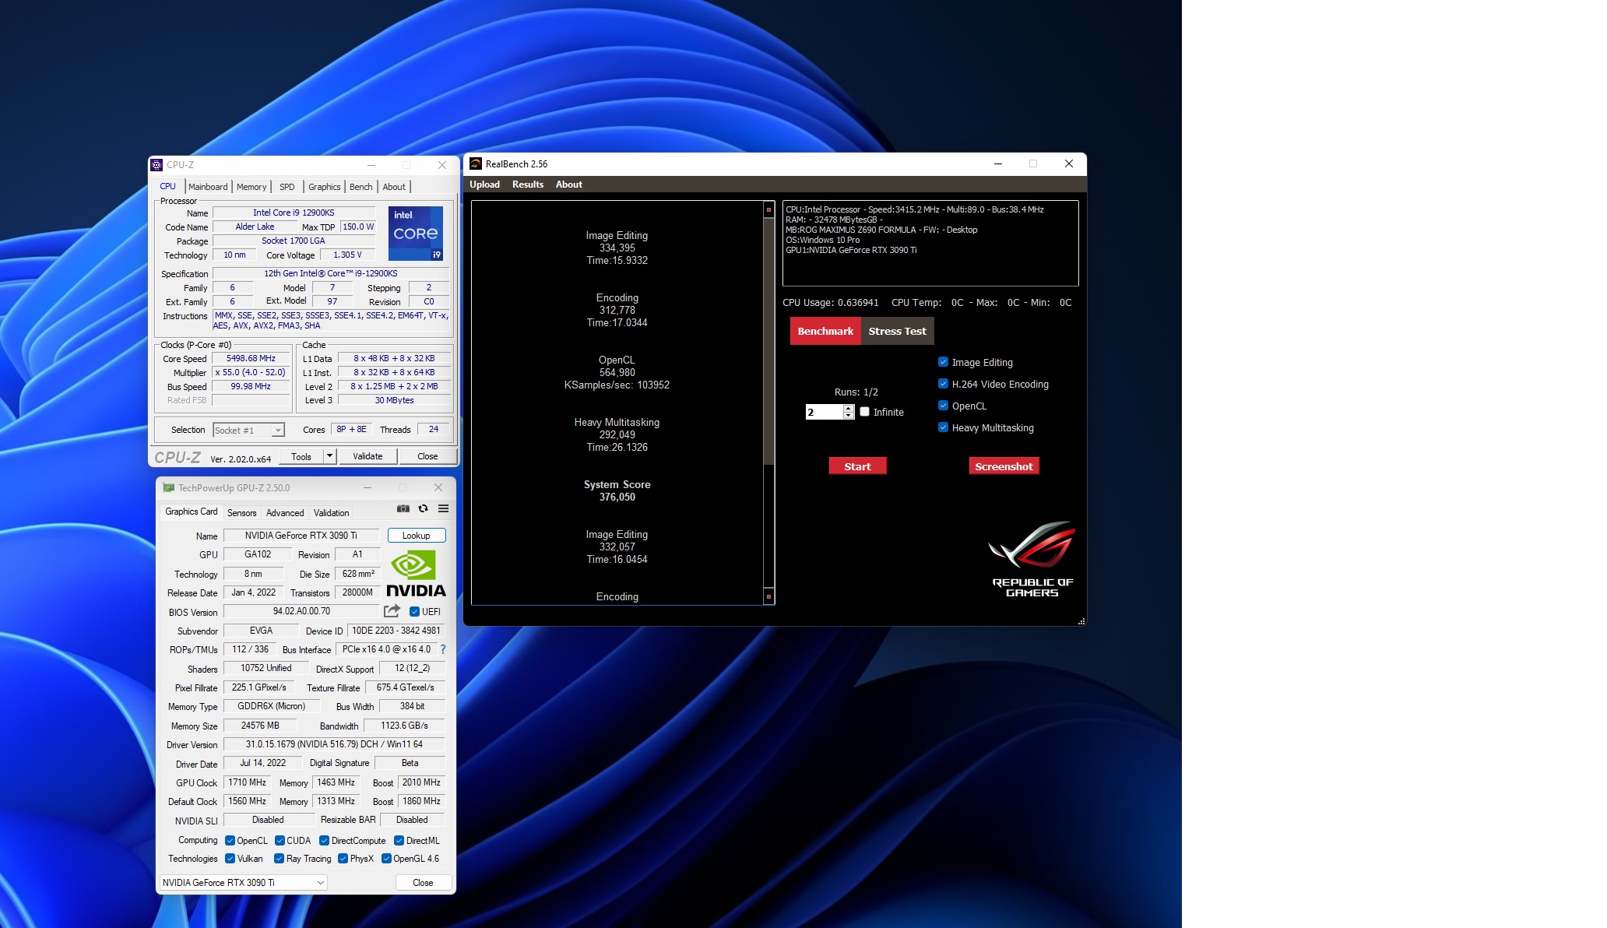Toggle the DirectML checkbox in GPU-Z

click(x=399, y=840)
